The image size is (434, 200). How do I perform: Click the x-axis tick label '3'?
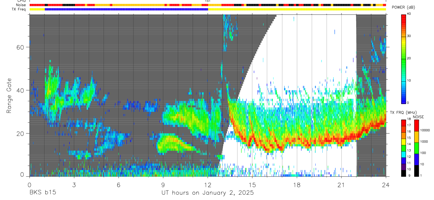coord(74,185)
